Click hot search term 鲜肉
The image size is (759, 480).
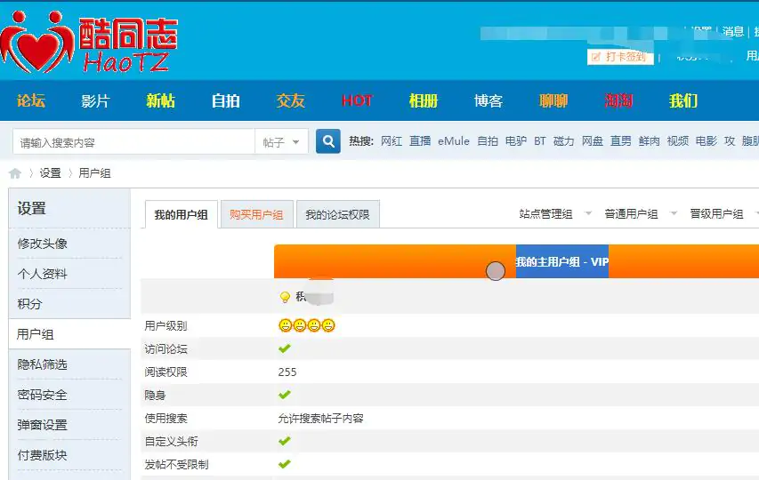[650, 141]
